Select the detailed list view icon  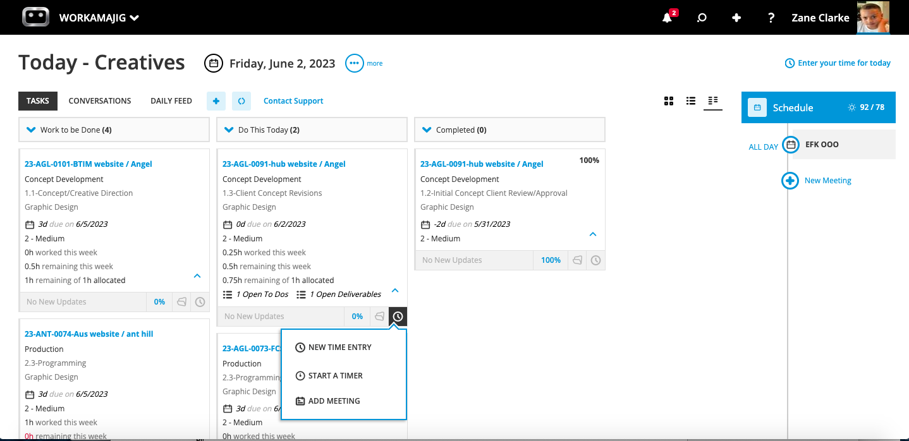coord(713,101)
